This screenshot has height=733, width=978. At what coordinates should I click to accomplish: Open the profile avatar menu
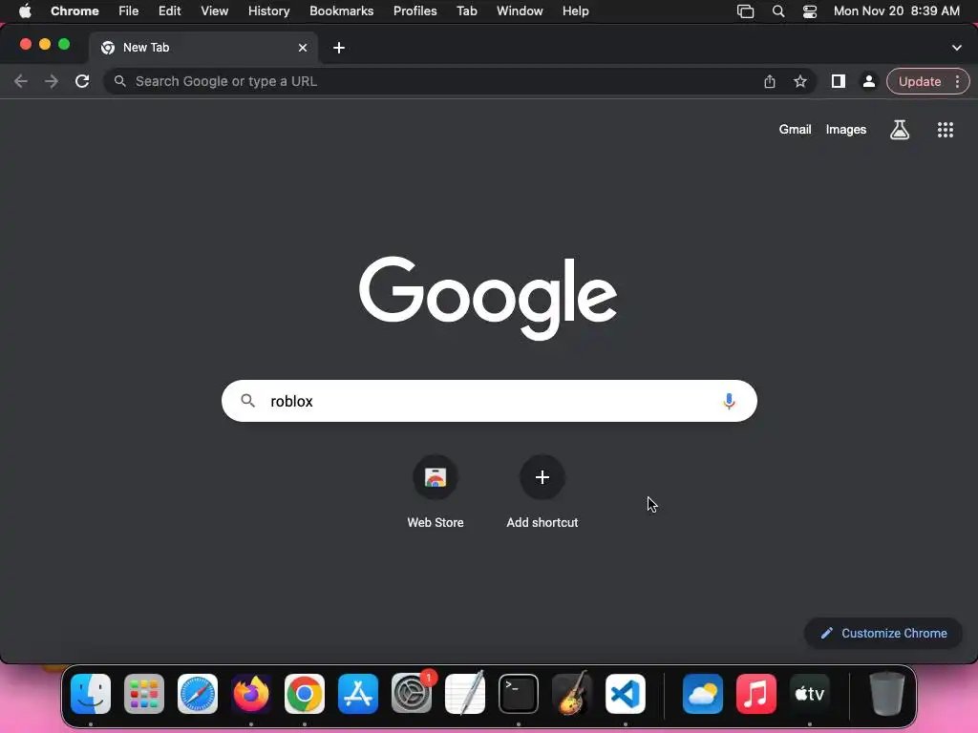click(x=869, y=82)
